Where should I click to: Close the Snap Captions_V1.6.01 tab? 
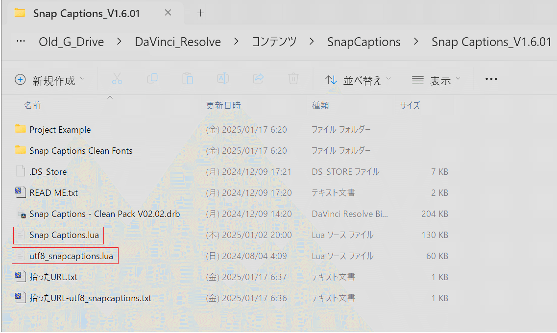(x=168, y=13)
